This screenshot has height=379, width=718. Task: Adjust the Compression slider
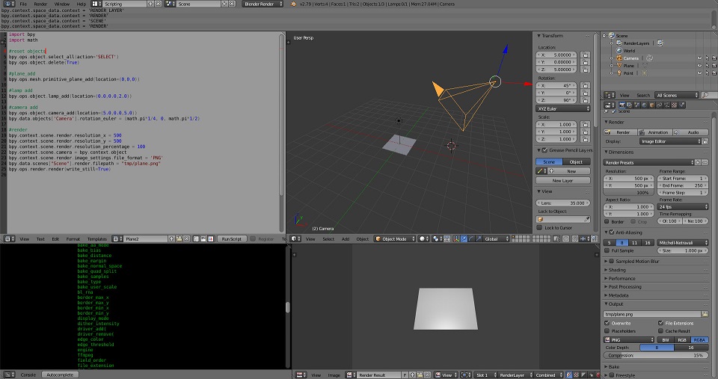click(656, 356)
